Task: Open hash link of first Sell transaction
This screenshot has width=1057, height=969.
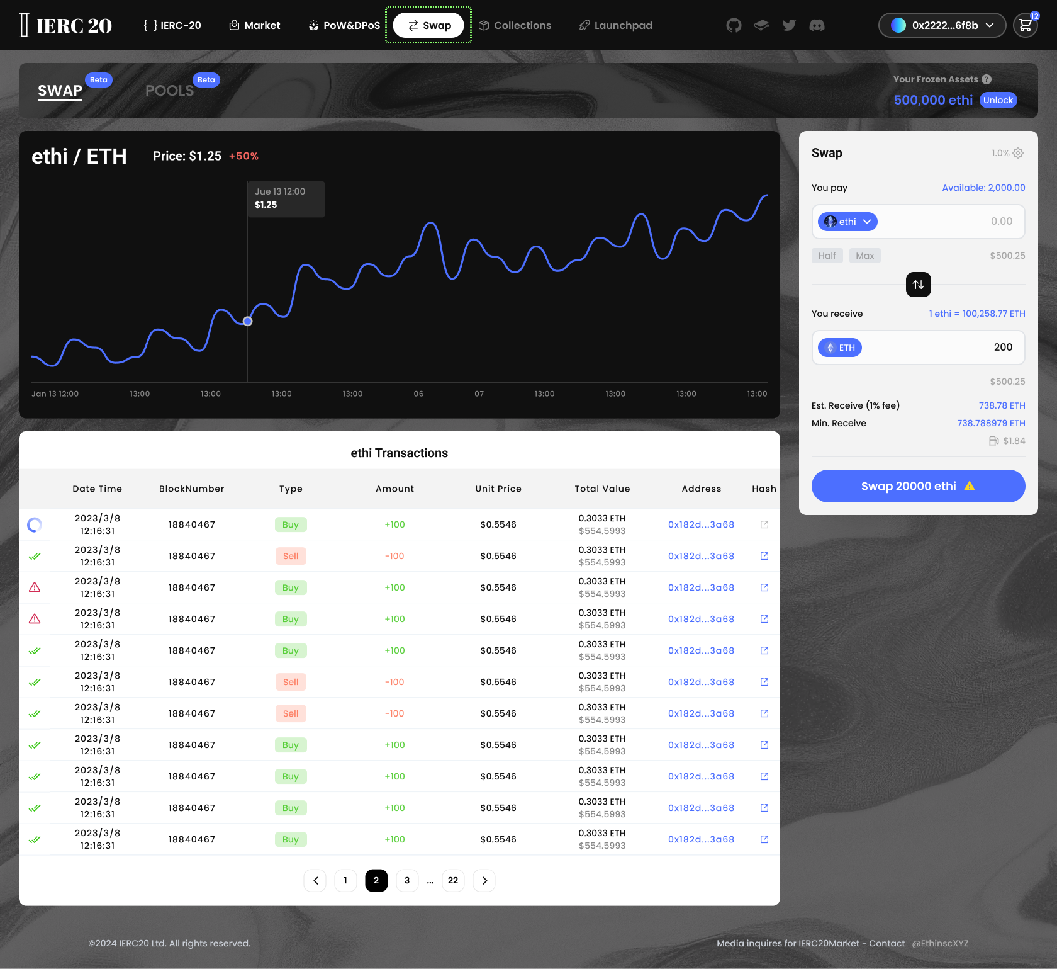Action: (764, 556)
